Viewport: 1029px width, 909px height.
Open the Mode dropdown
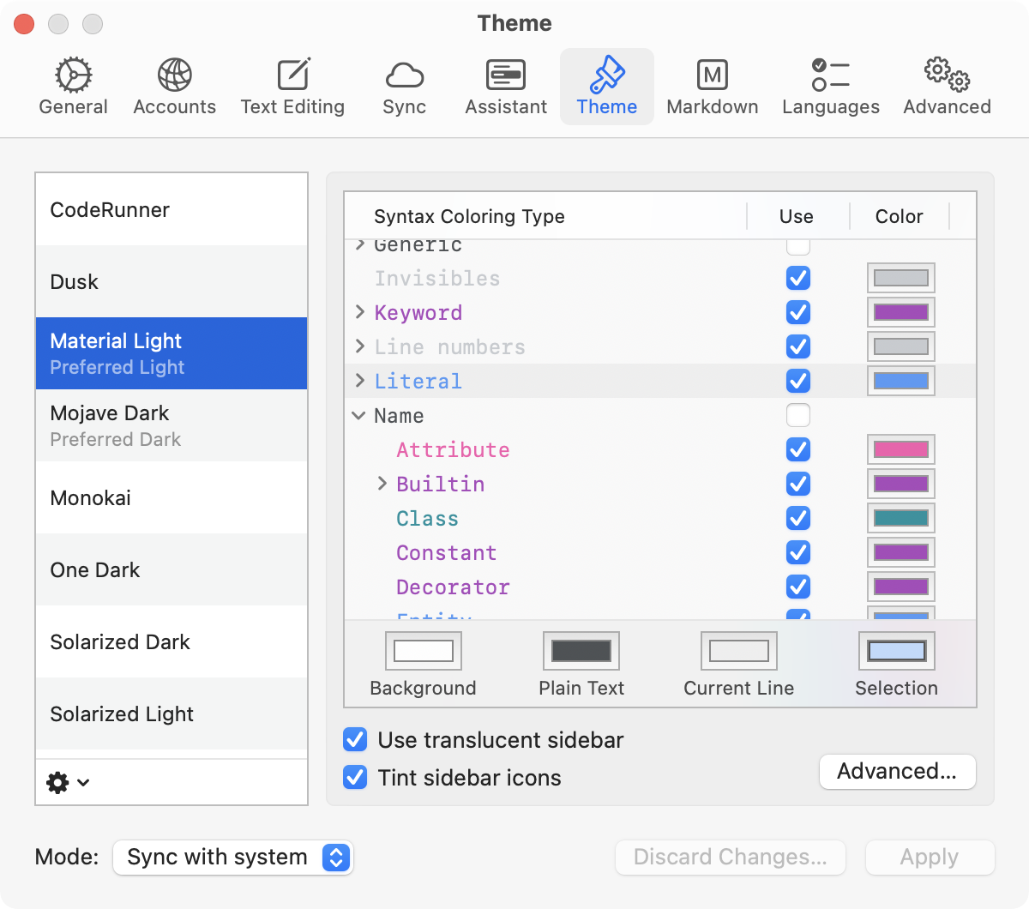pyautogui.click(x=233, y=858)
